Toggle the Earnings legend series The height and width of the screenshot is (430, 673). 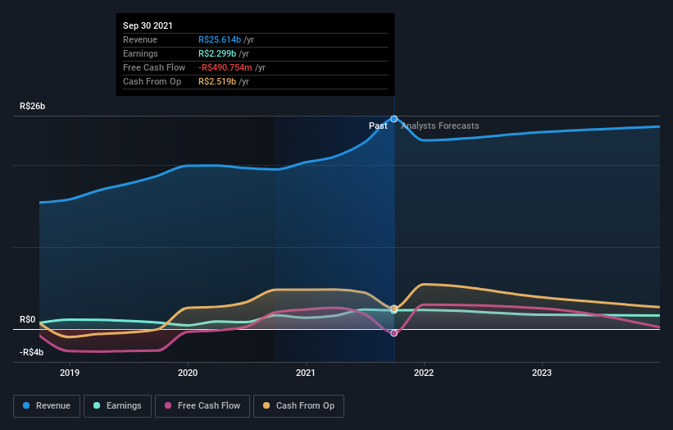[x=117, y=406]
